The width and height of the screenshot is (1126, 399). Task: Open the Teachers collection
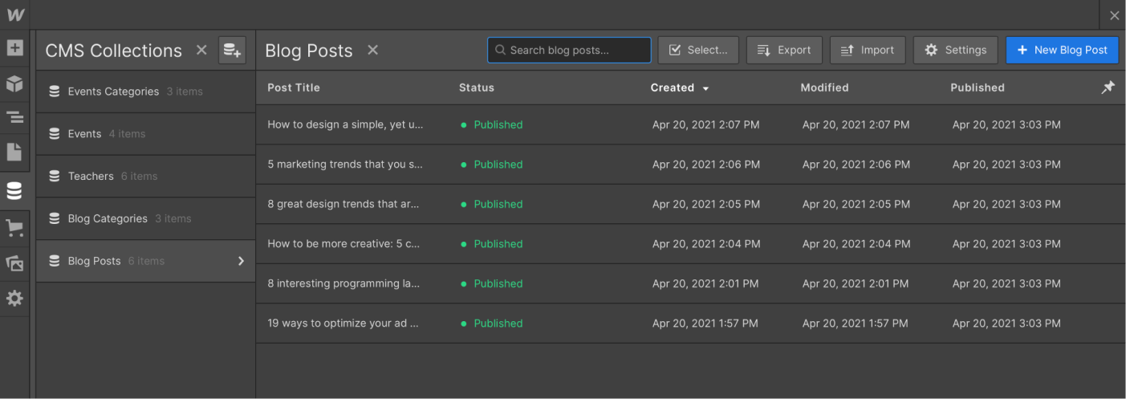(x=145, y=176)
